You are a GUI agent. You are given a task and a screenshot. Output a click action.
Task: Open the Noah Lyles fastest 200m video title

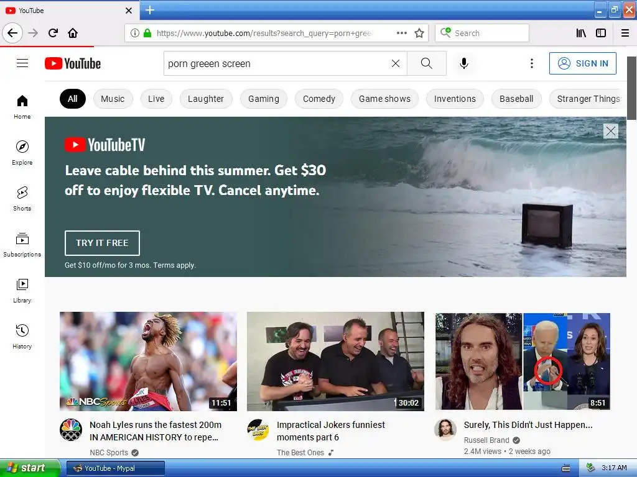155,431
